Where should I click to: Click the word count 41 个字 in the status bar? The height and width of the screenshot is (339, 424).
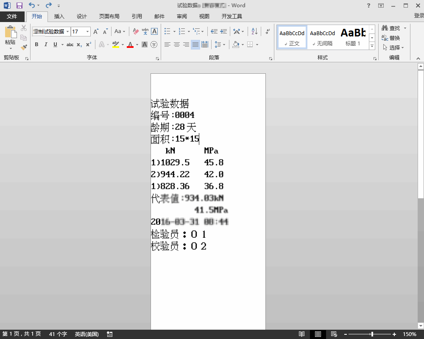pos(58,334)
